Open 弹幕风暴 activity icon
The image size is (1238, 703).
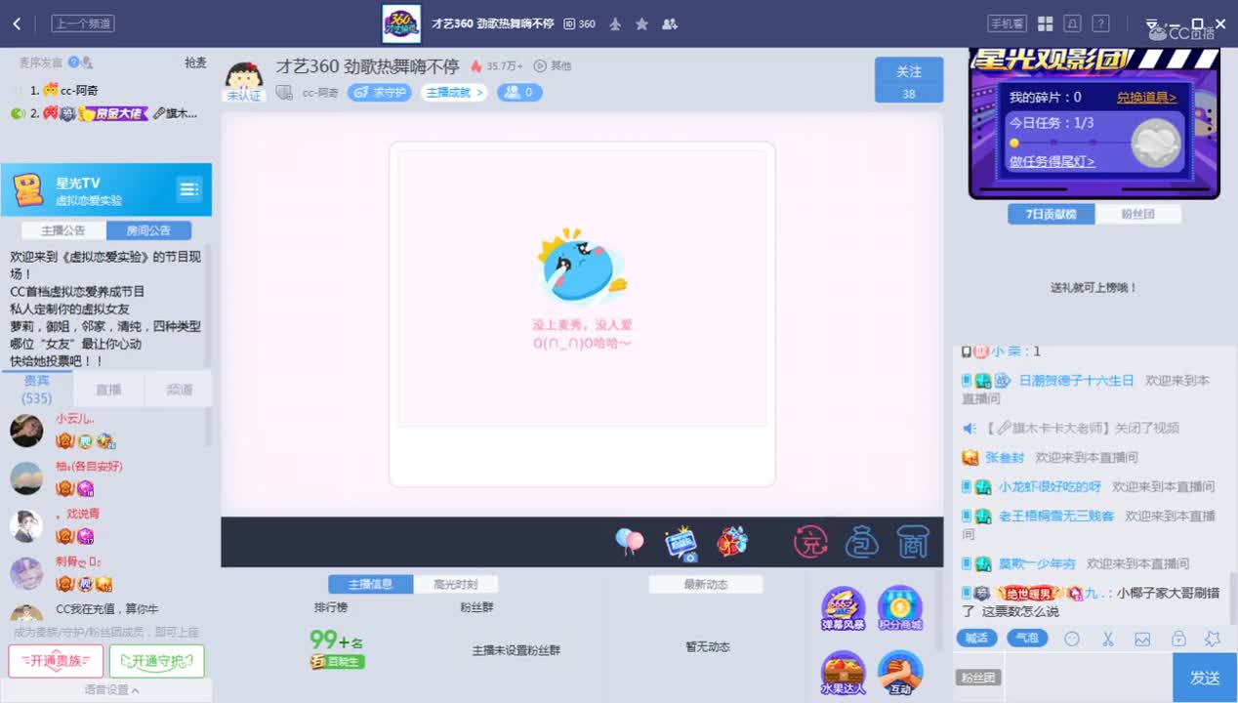[x=843, y=608]
